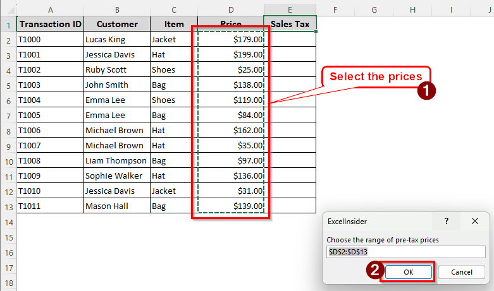Select row 13 header
Viewport: 494px width, 291px height.
[8, 206]
